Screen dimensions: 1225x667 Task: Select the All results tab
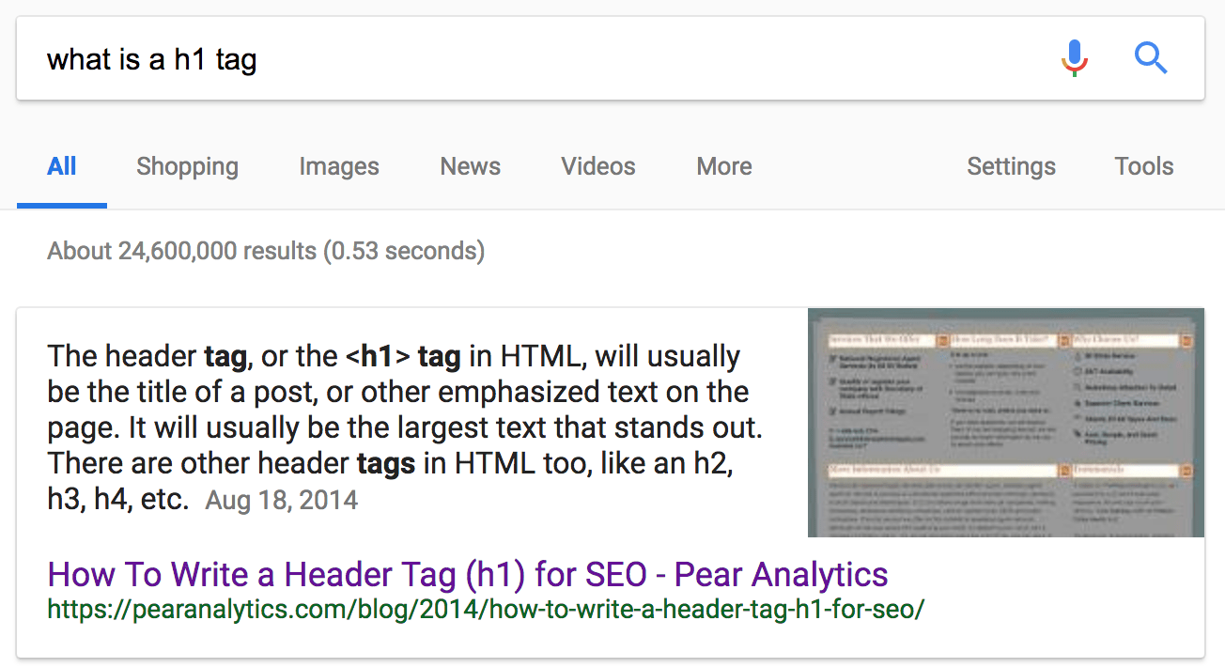[62, 167]
